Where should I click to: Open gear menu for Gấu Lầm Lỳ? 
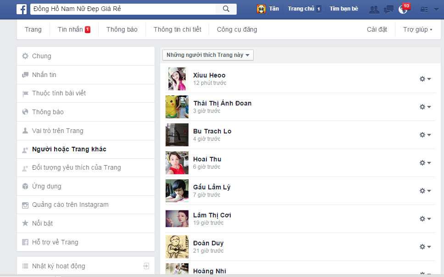coord(425,191)
